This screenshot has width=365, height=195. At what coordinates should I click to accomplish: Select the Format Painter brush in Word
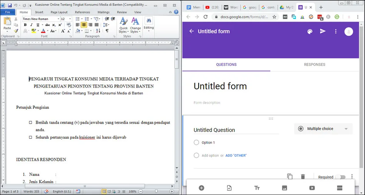coord(16,31)
